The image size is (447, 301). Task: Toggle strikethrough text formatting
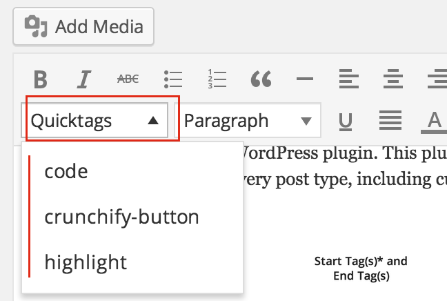(x=128, y=79)
